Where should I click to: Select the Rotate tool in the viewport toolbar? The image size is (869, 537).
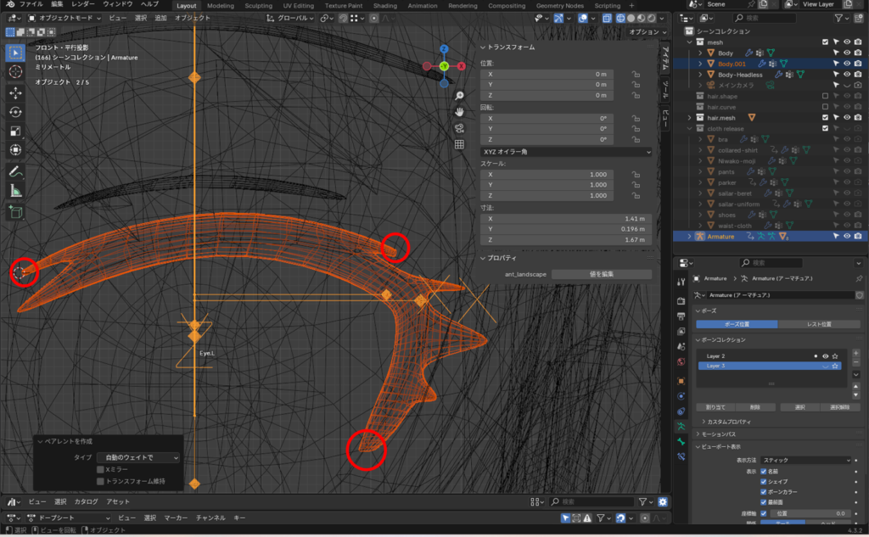pyautogui.click(x=15, y=112)
